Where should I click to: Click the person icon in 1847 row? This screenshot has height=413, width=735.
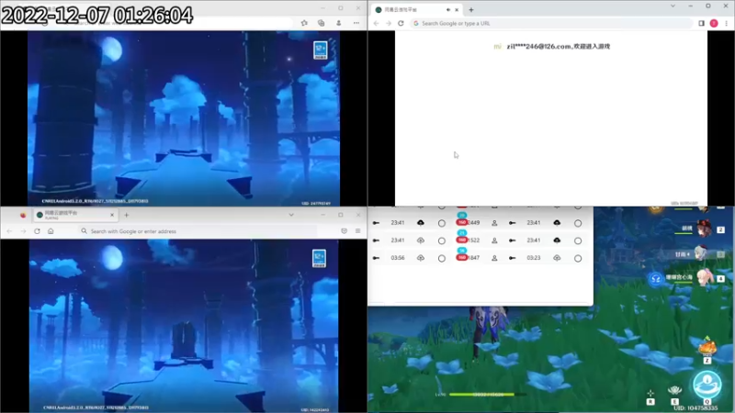[494, 258]
